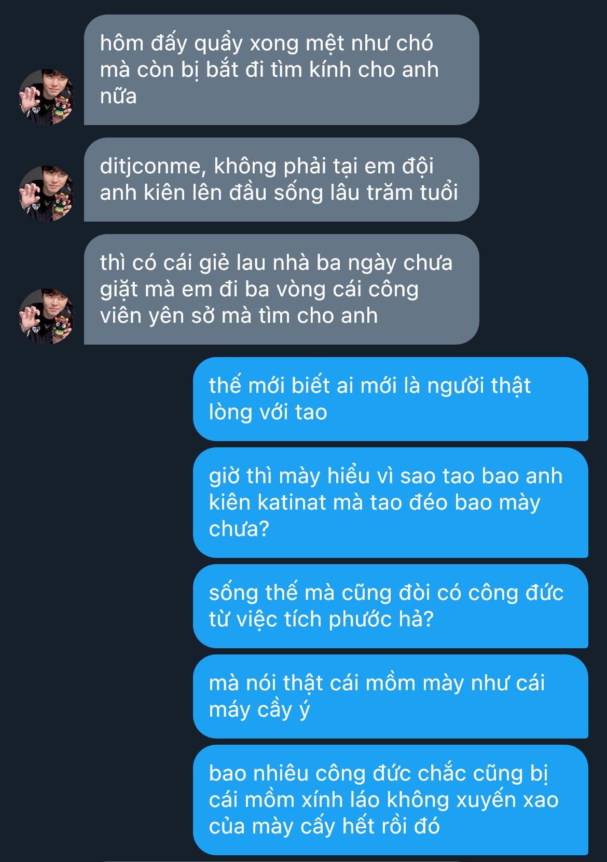
Task: Tap the 'thì có cái giẻ lau nhà' bubble
Action: click(281, 289)
